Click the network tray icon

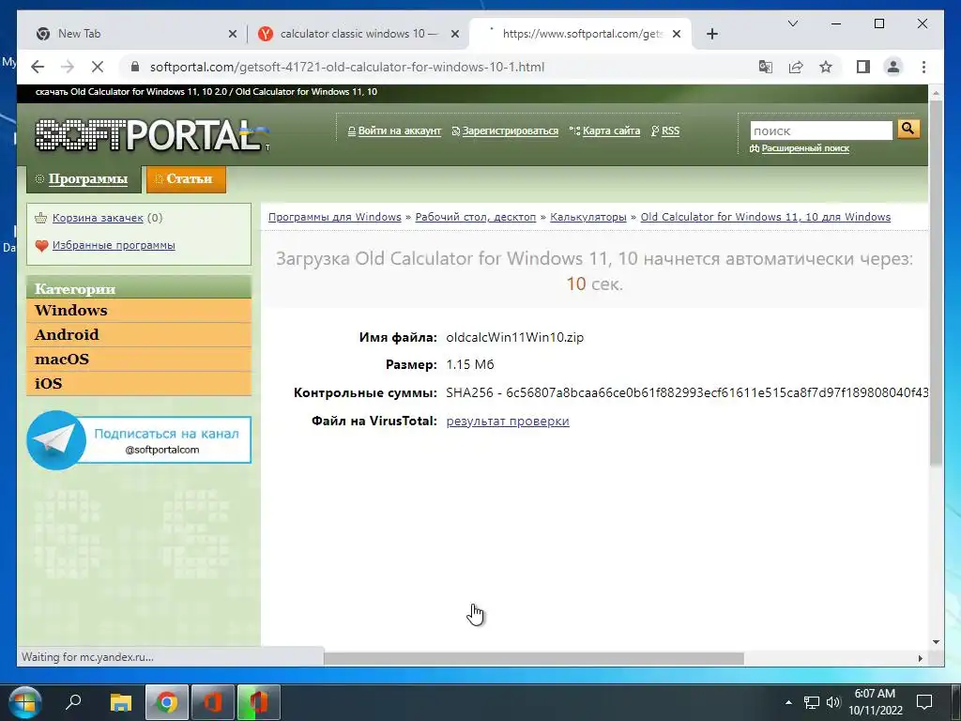(812, 702)
